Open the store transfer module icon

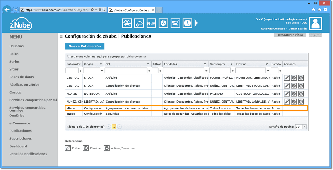pos(151,23)
